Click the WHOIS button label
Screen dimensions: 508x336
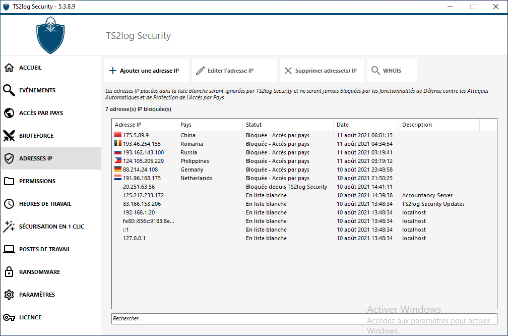pos(392,71)
